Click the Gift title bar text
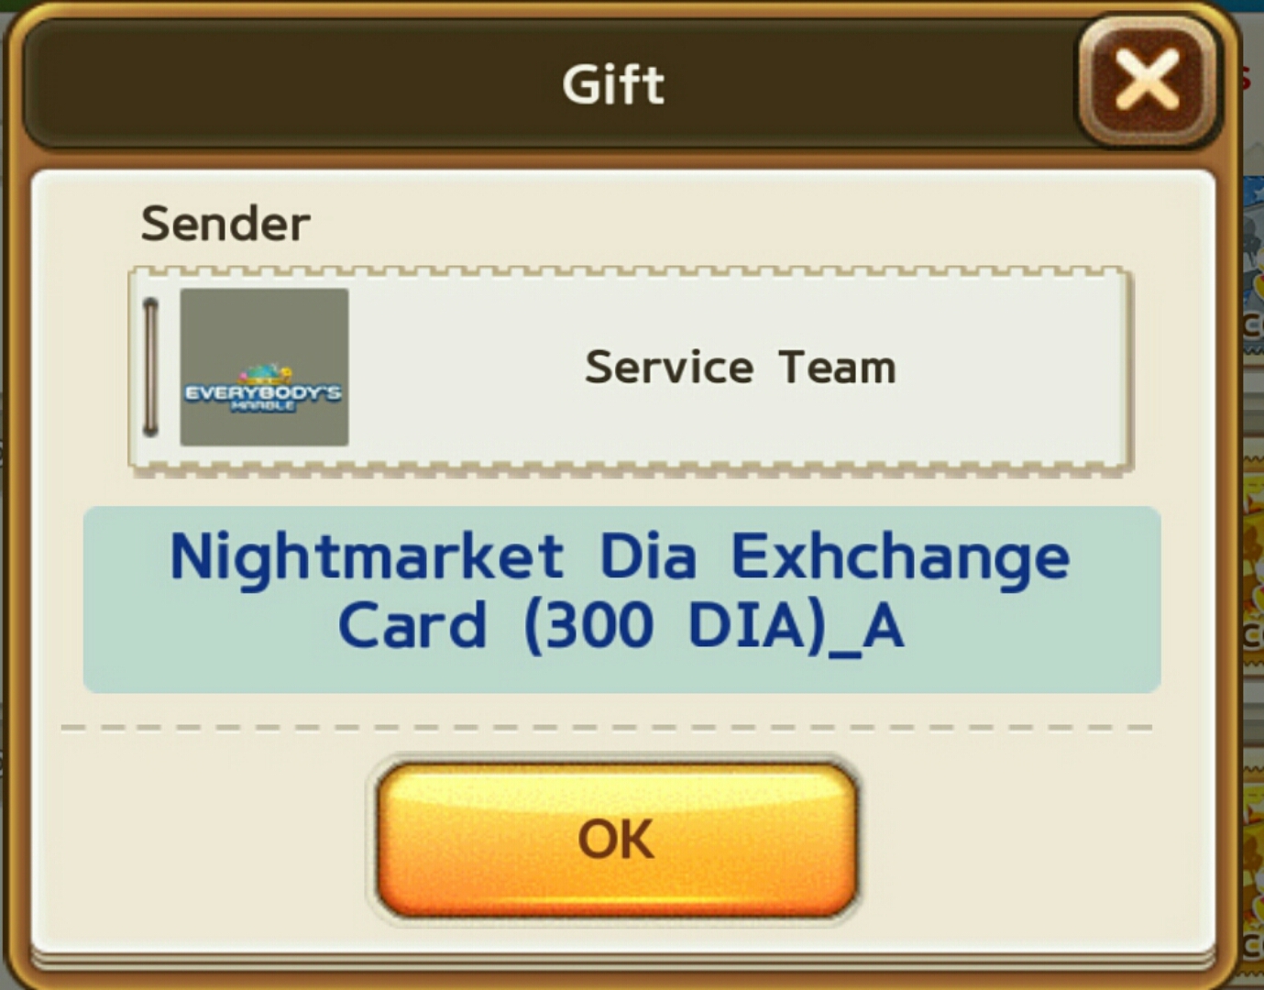Viewport: 1264px width, 990px height. click(613, 84)
